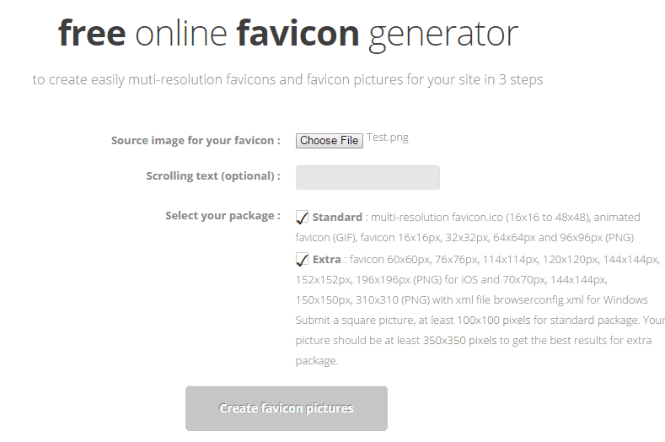Viewport: 665px width, 442px height.
Task: Click the Scrolling text (optional) label
Action: click(213, 176)
